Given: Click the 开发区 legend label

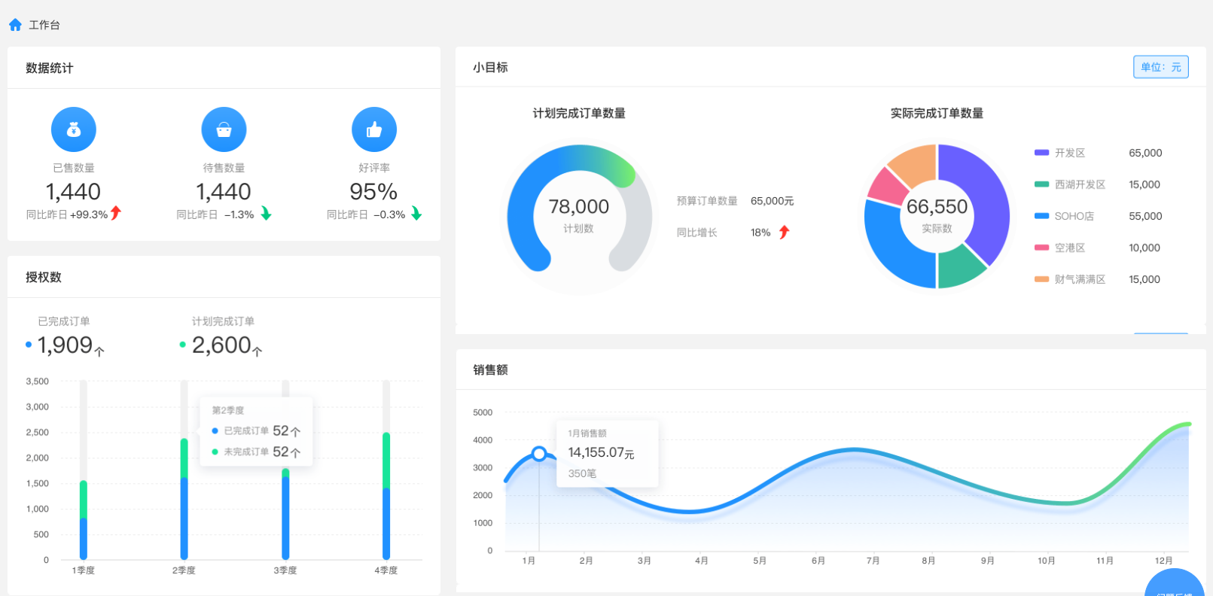Looking at the screenshot, I should 1070,153.
